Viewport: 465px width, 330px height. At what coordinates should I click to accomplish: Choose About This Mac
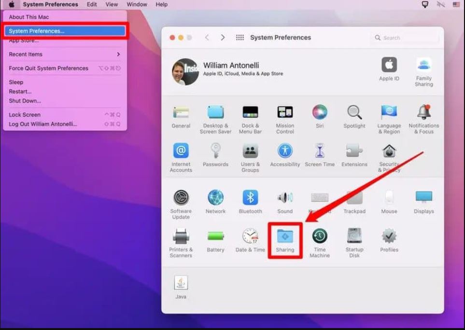65,17
